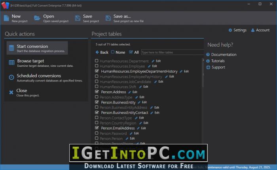Open the Tutorials link
The height and width of the screenshot is (170, 277).
(215, 61)
